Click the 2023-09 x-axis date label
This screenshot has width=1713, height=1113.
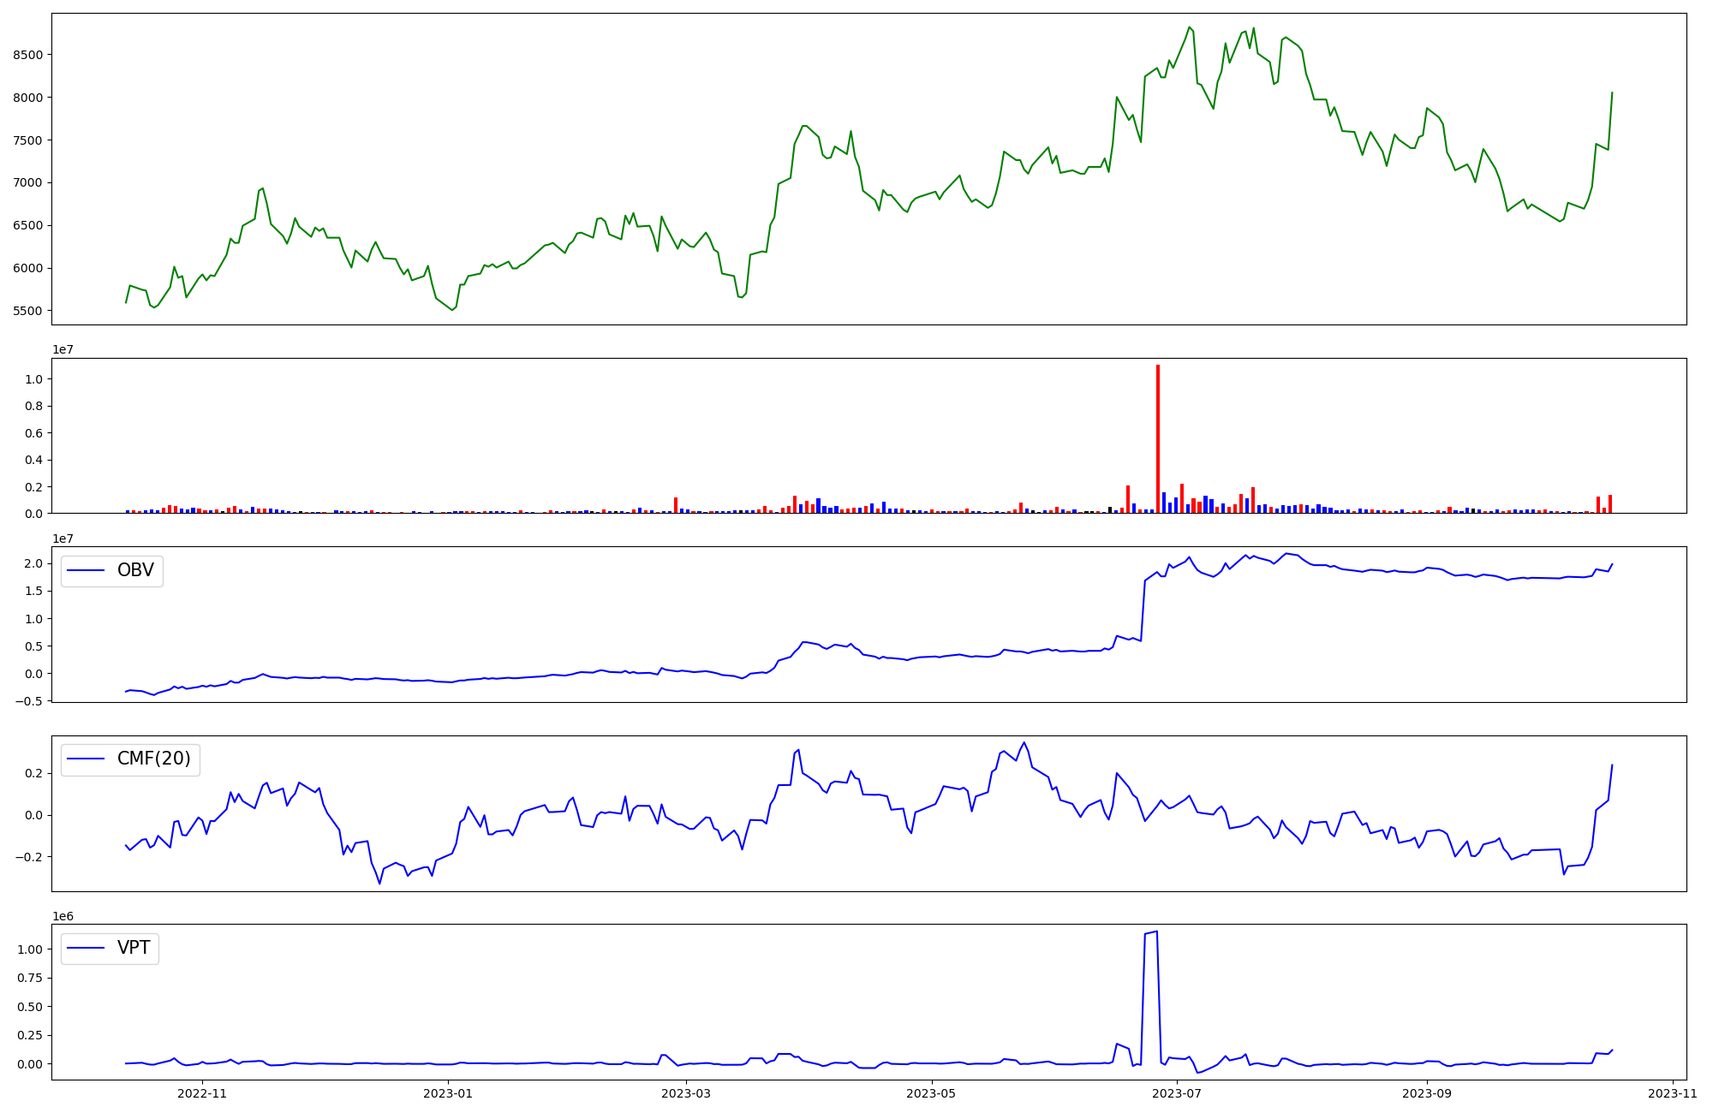1427,1093
